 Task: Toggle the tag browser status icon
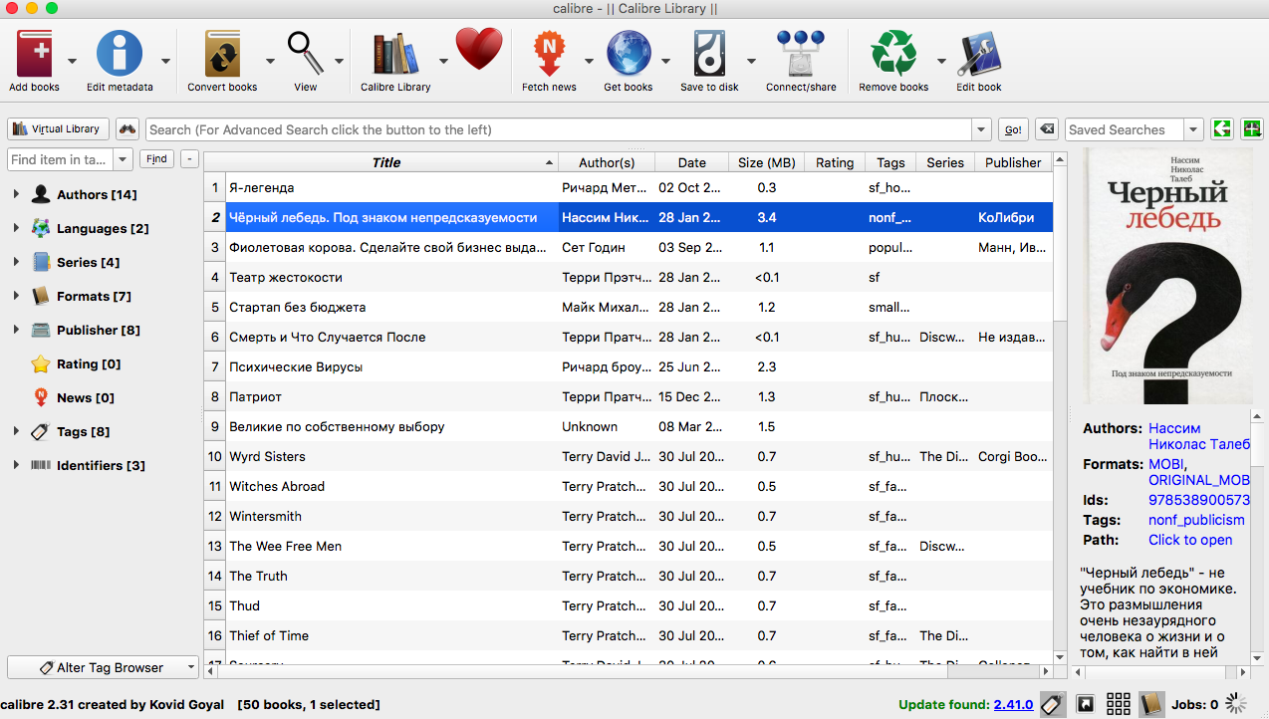pos(1053,704)
